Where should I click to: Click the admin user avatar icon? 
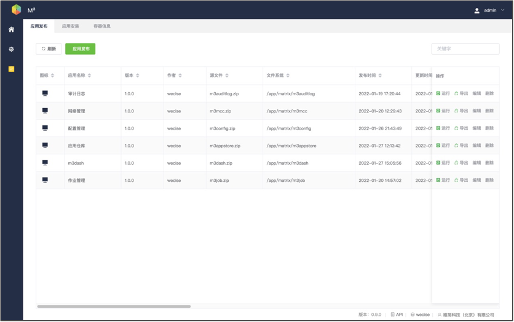476,10
